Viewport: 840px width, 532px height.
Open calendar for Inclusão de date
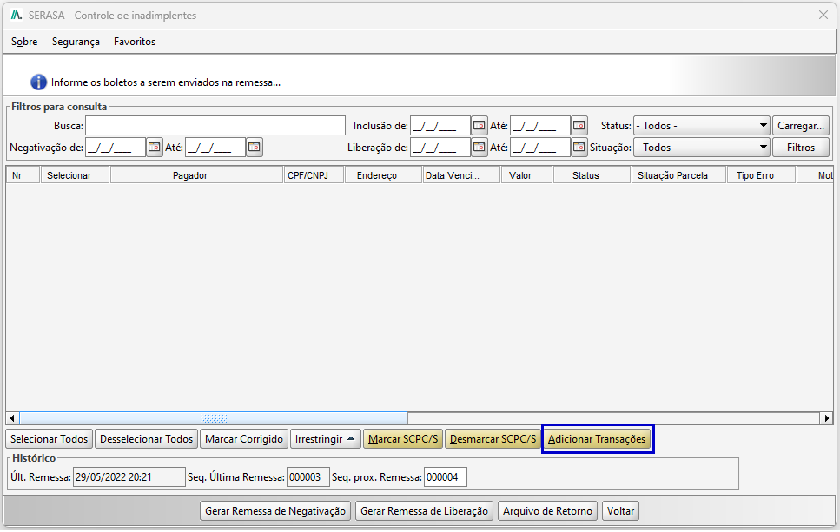(479, 126)
